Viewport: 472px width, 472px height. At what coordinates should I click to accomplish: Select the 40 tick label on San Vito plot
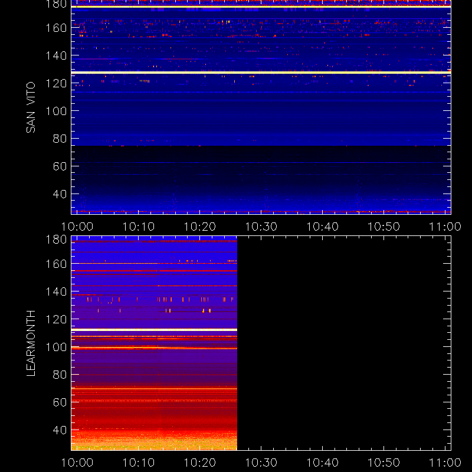60,194
